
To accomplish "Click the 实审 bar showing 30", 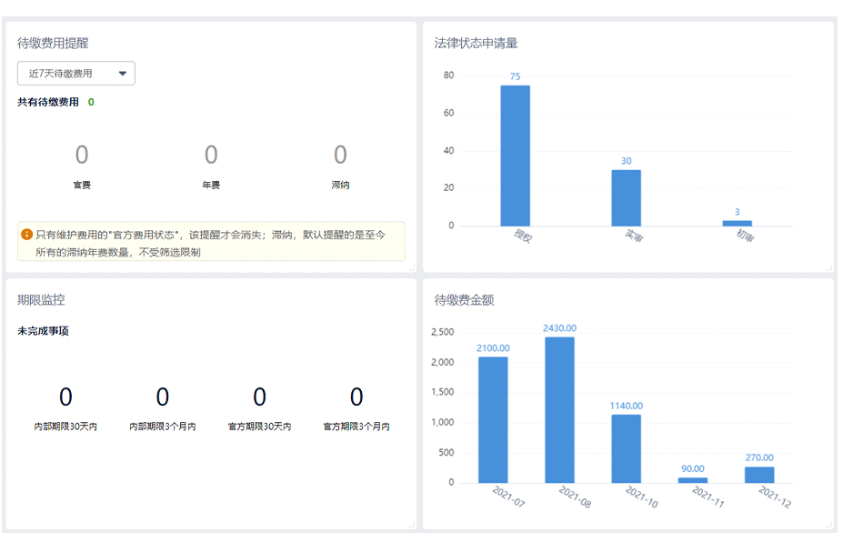I will point(626,197).
